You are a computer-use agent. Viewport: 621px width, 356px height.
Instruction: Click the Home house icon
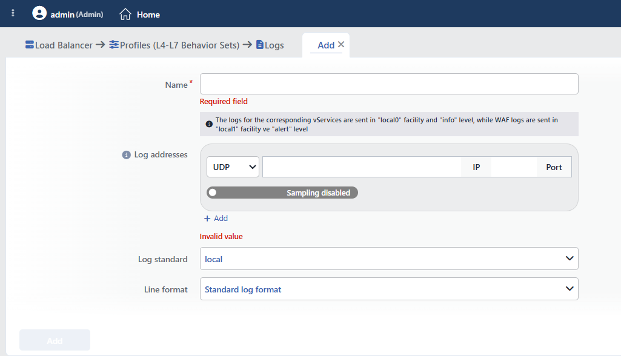[125, 15]
